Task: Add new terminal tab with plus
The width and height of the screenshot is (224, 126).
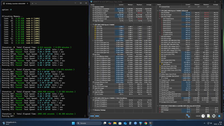Action: point(32,3)
